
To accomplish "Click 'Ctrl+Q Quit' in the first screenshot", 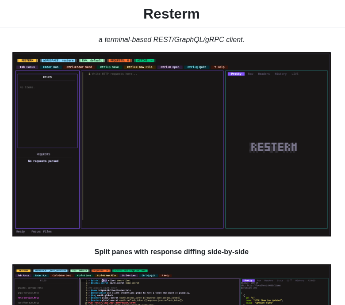I will (x=197, y=67).
